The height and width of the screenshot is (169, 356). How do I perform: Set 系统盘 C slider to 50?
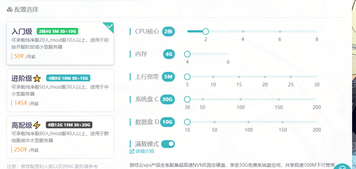[x=203, y=99]
